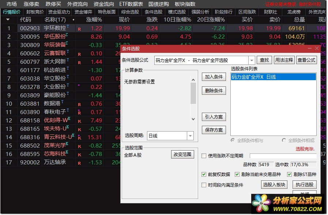328x215 pixels.
Task: Expand the 选股周期 dropdown arrow
Action: (x=191, y=136)
